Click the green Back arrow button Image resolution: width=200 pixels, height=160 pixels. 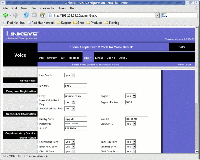(x=5, y=15)
